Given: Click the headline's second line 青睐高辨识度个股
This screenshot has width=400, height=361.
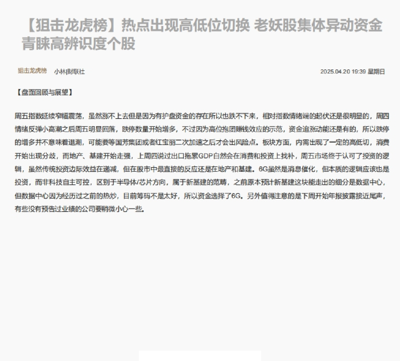Looking at the screenshot, I should click(78, 44).
